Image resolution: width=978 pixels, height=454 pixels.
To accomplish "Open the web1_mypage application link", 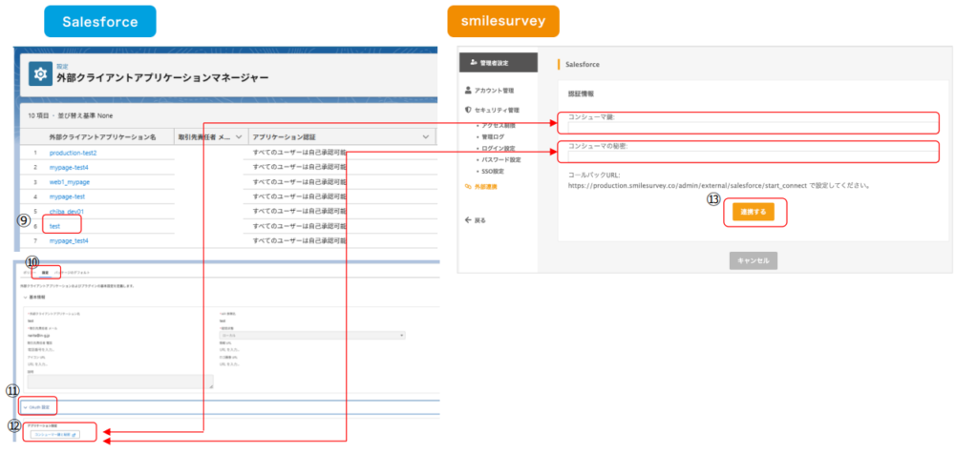I will [69, 182].
